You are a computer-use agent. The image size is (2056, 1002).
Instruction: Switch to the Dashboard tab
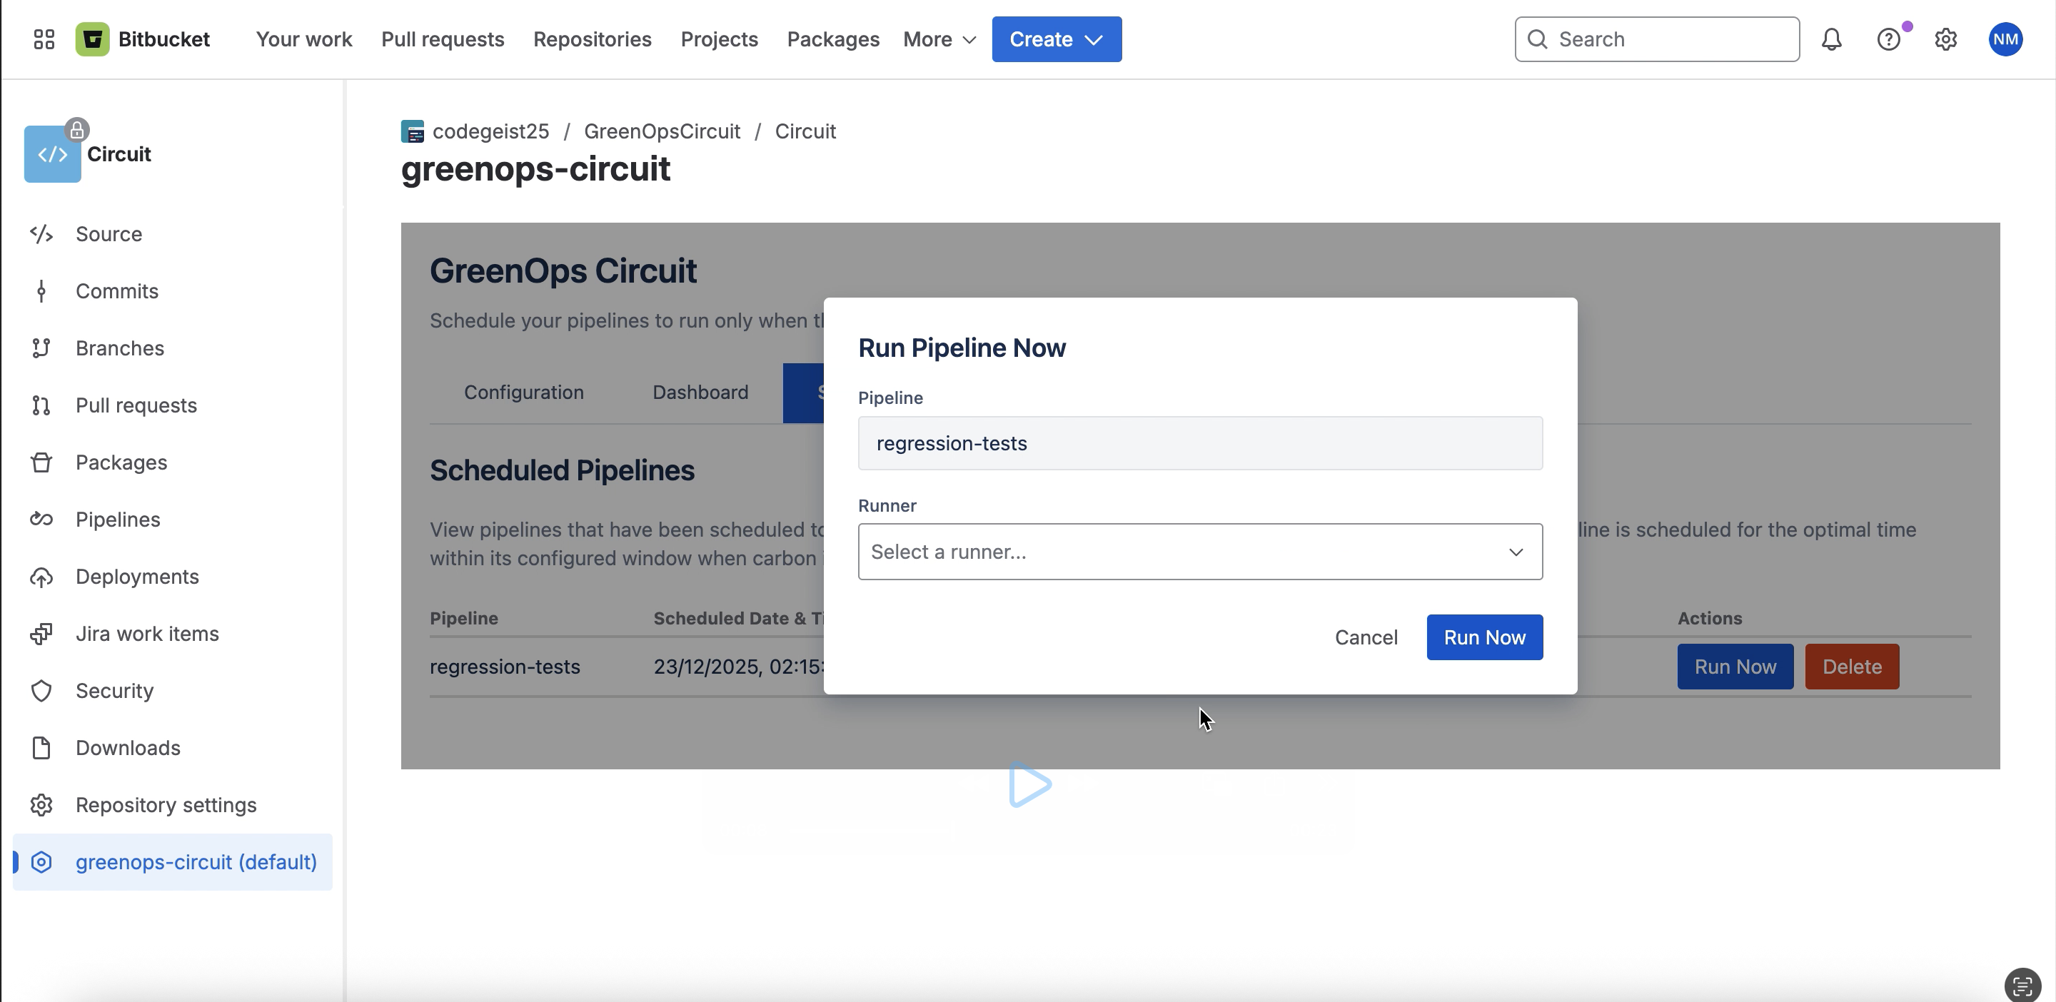(x=700, y=393)
